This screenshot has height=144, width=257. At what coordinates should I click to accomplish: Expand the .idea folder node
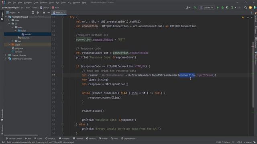[x=9, y=20]
